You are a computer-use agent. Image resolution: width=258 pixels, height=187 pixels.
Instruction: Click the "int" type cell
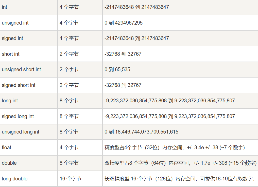tap(4, 7)
